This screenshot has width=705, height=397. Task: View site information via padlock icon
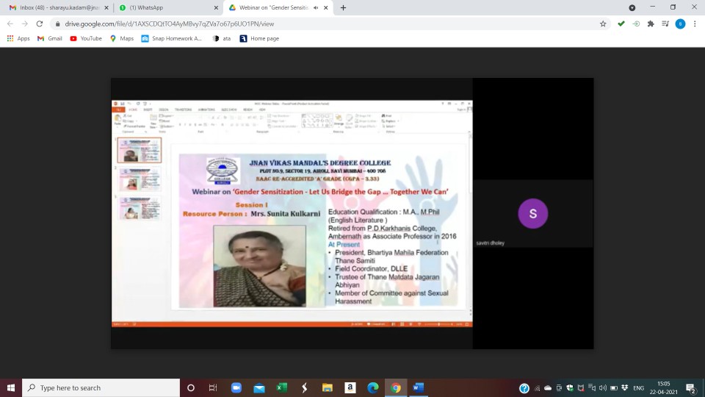[x=57, y=24]
